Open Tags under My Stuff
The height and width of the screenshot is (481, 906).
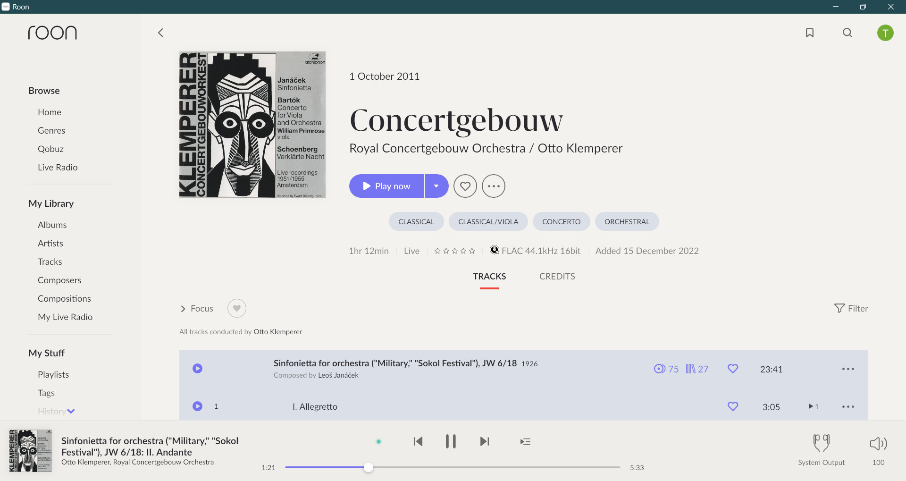[46, 393]
